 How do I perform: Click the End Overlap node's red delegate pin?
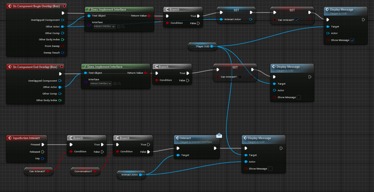(62, 67)
